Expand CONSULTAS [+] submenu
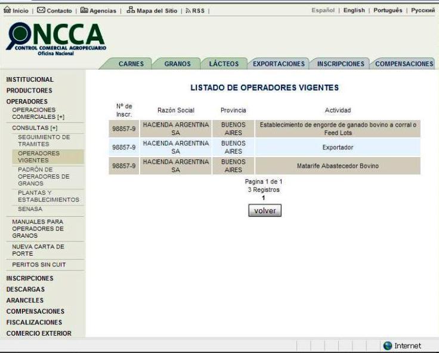 35,128
